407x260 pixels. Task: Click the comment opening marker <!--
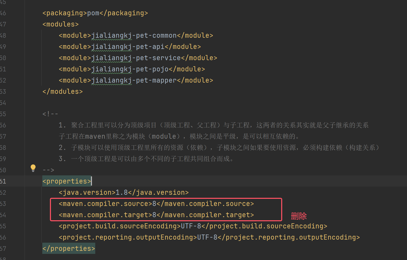50,114
